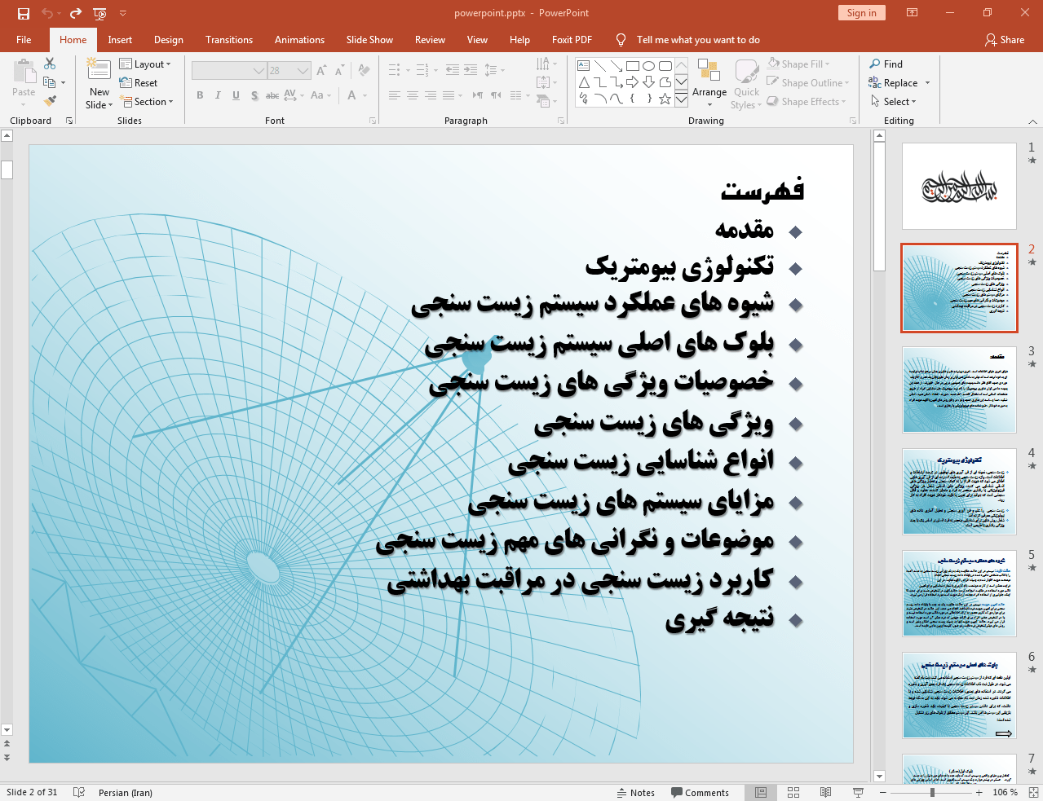Image resolution: width=1043 pixels, height=801 pixels.
Task: Open the File menu tab
Action: (24, 39)
